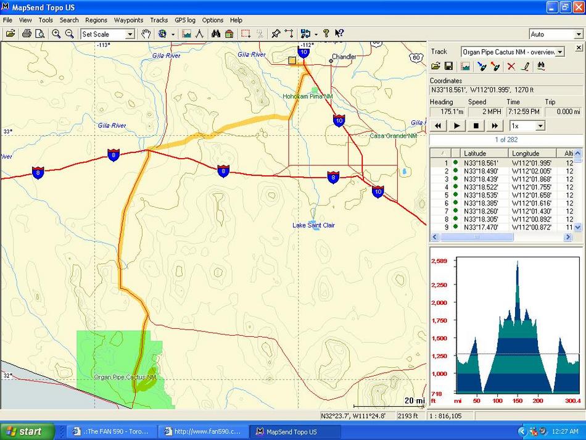The height and width of the screenshot is (440, 586).
Task: Open the View menu
Action: click(x=25, y=20)
